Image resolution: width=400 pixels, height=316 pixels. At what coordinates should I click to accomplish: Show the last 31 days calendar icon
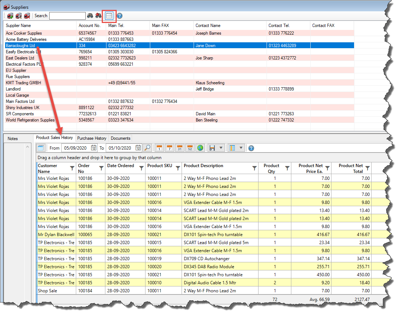(x=179, y=148)
